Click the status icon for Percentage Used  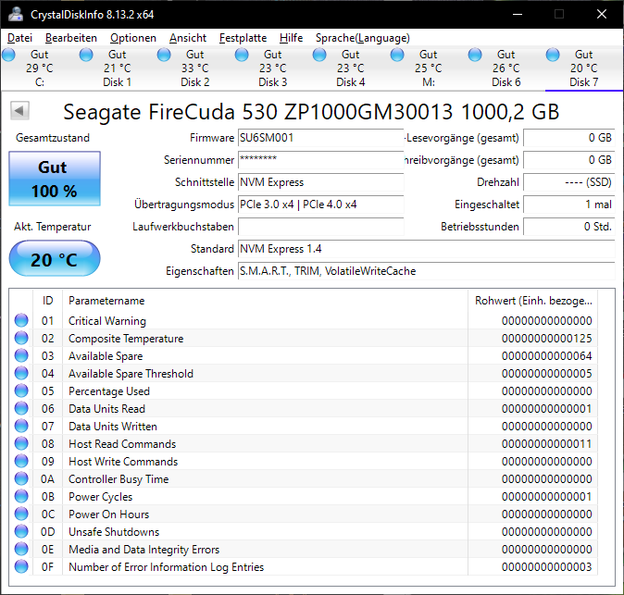click(x=21, y=390)
